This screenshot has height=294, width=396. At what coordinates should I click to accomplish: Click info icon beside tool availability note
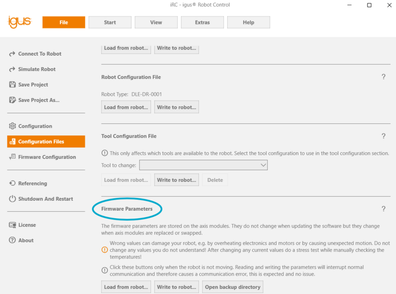coord(104,153)
